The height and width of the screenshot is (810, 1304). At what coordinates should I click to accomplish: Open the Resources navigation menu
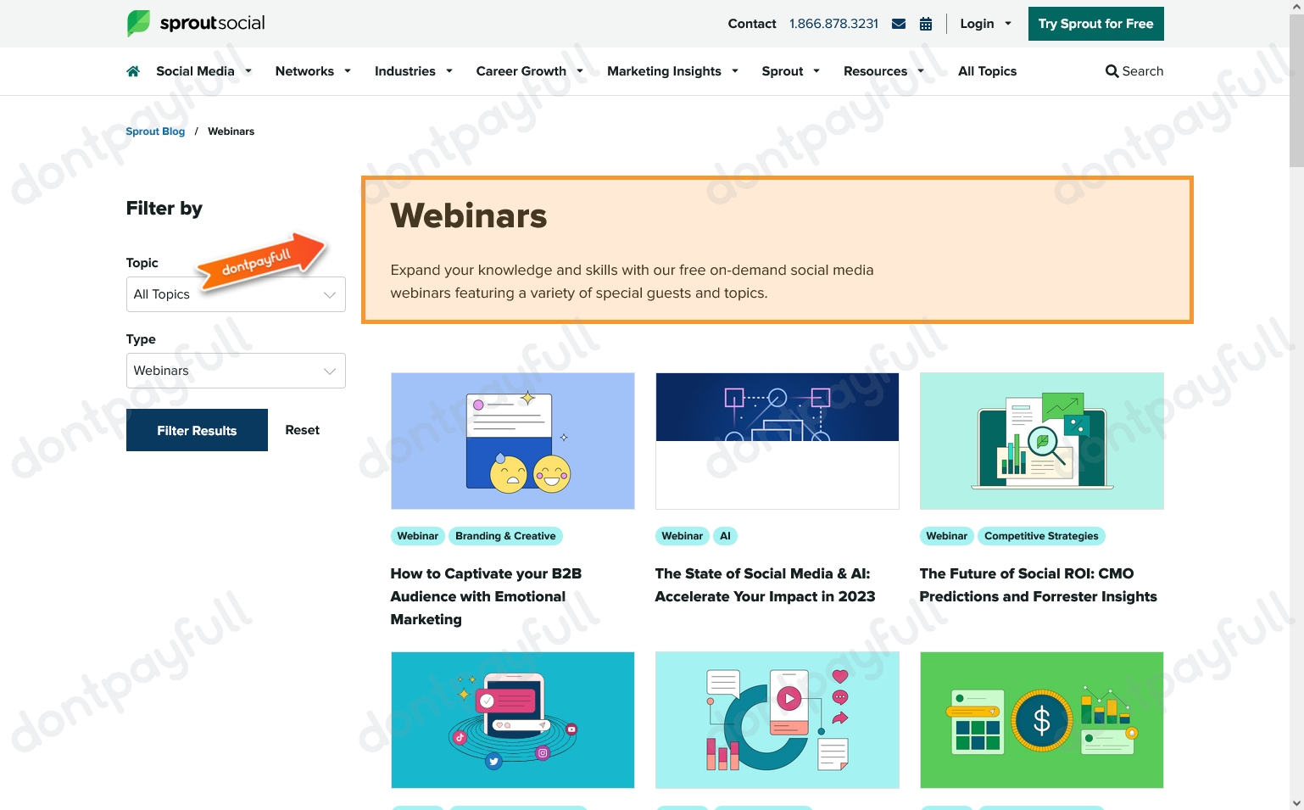(x=883, y=71)
